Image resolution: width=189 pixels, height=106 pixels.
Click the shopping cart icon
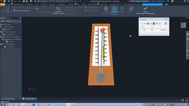[168, 1]
